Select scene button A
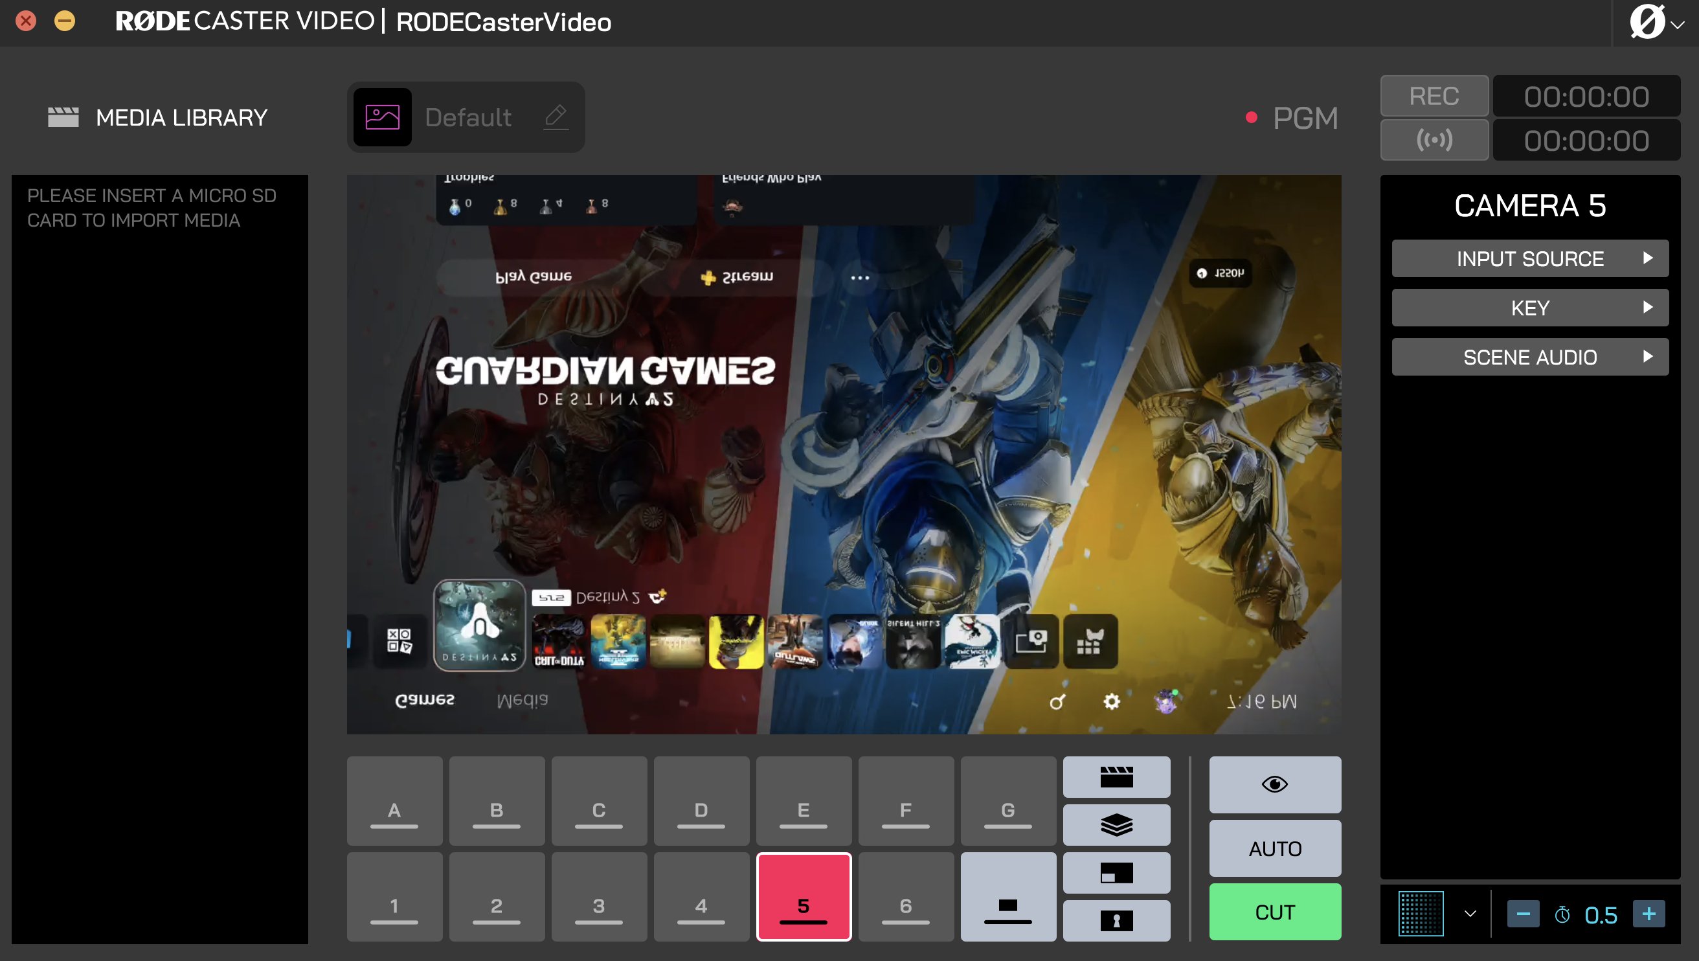 click(394, 800)
